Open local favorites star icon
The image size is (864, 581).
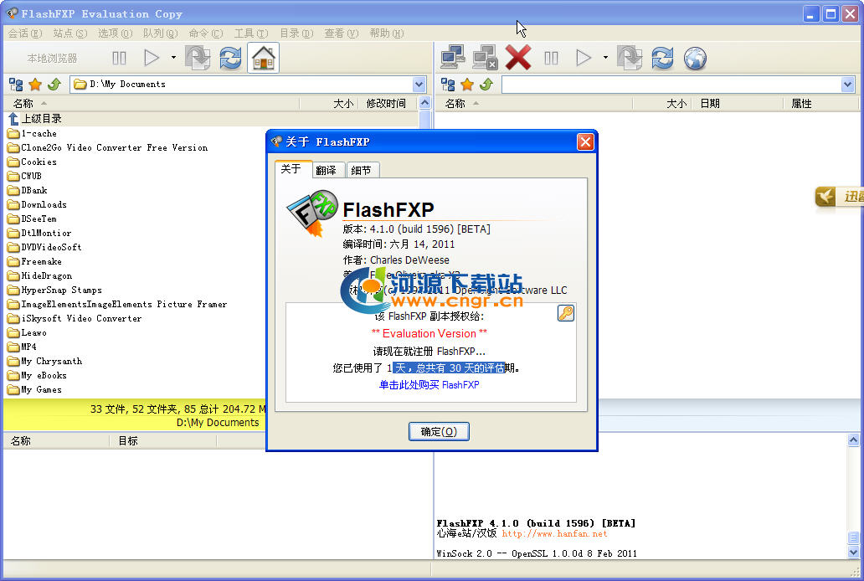coord(35,85)
